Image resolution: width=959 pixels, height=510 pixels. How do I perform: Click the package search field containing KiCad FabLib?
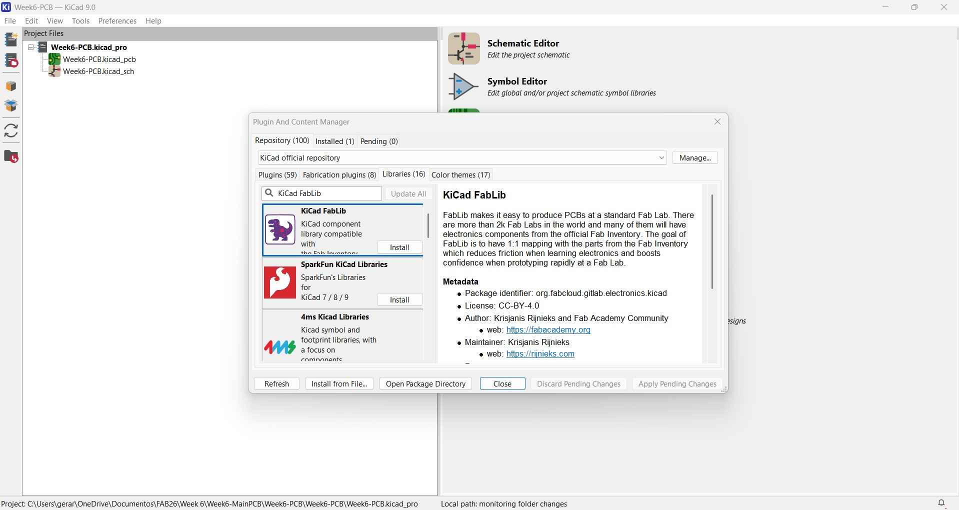[x=321, y=193]
